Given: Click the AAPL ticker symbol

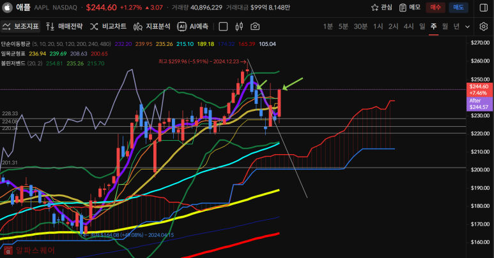Looking at the screenshot, I should point(42,8).
